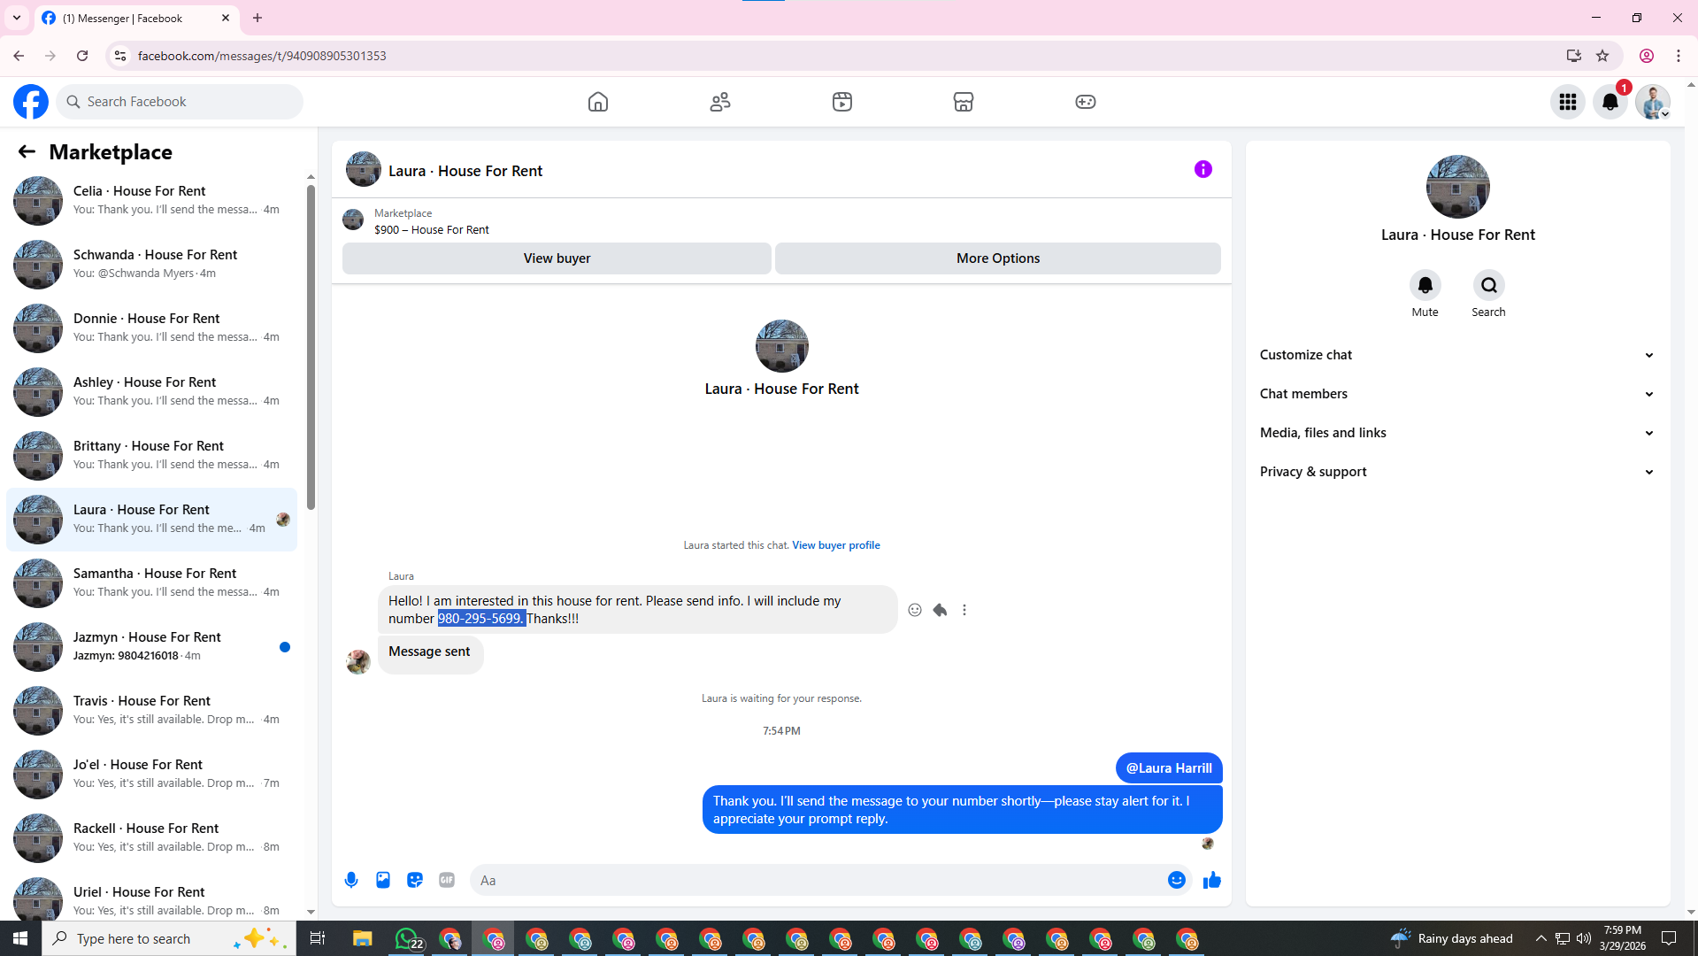Open a new browser tab
Image resolution: width=1698 pixels, height=956 pixels.
(x=257, y=18)
